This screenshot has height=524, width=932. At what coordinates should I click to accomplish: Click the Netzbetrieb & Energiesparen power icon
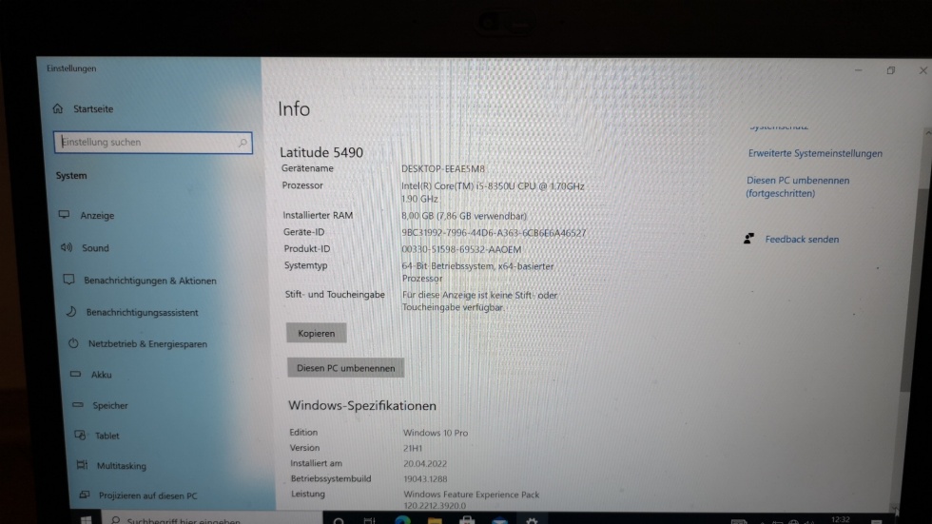[73, 342]
